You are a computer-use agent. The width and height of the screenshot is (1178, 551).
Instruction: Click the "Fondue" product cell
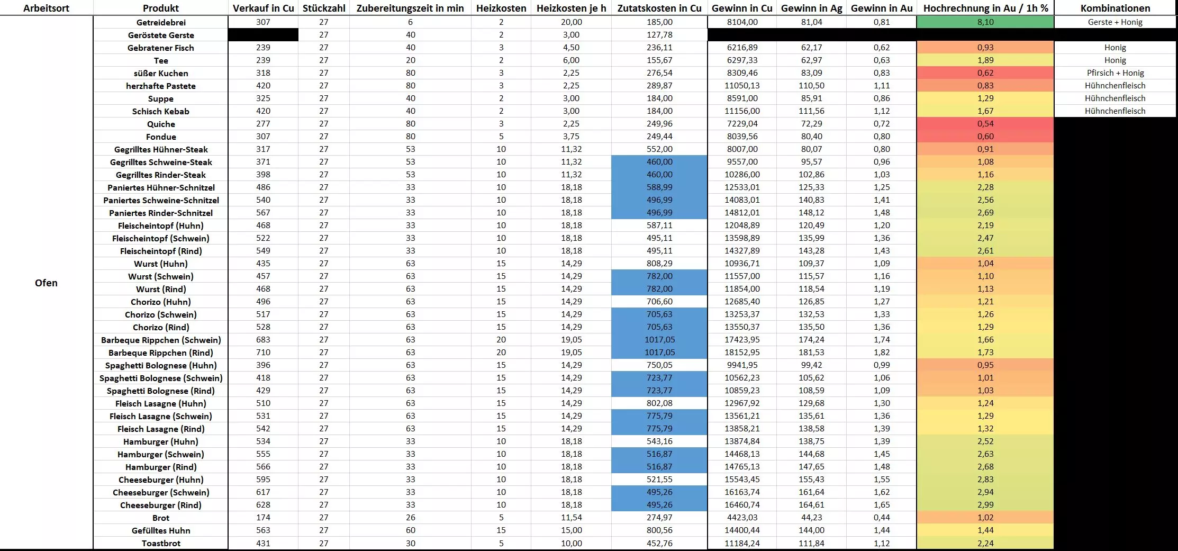(x=161, y=137)
